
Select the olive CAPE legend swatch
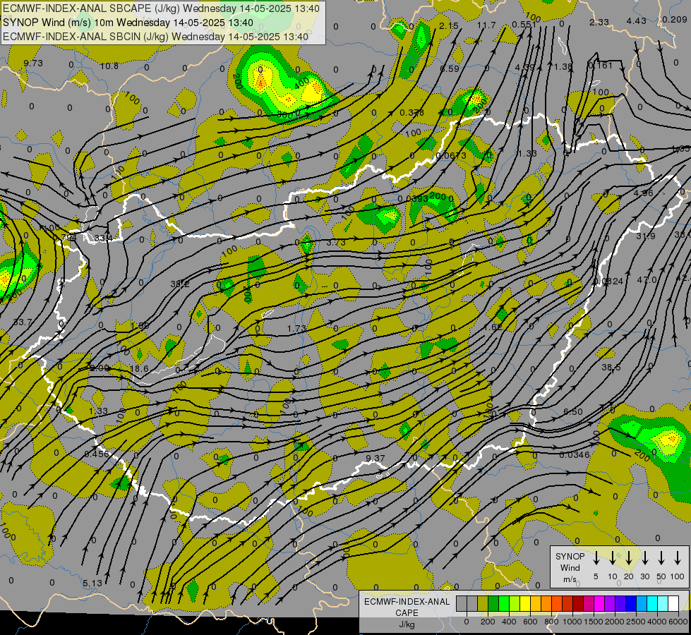pyautogui.click(x=483, y=603)
